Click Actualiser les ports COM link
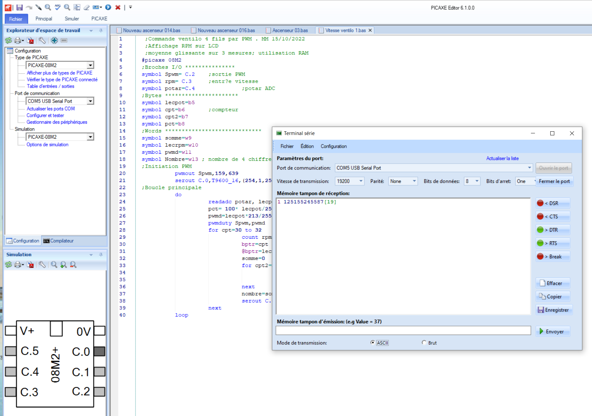This screenshot has height=416, width=592. pos(51,109)
